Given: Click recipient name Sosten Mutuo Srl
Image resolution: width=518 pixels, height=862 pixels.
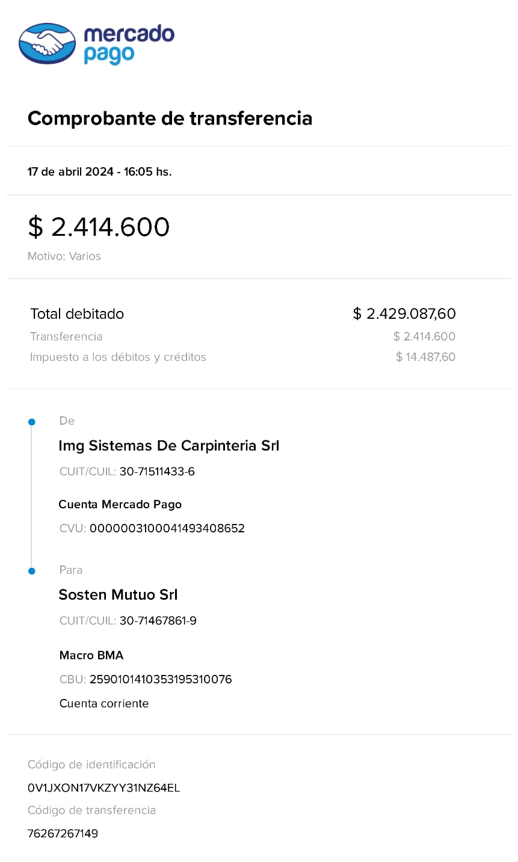Looking at the screenshot, I should coord(118,595).
